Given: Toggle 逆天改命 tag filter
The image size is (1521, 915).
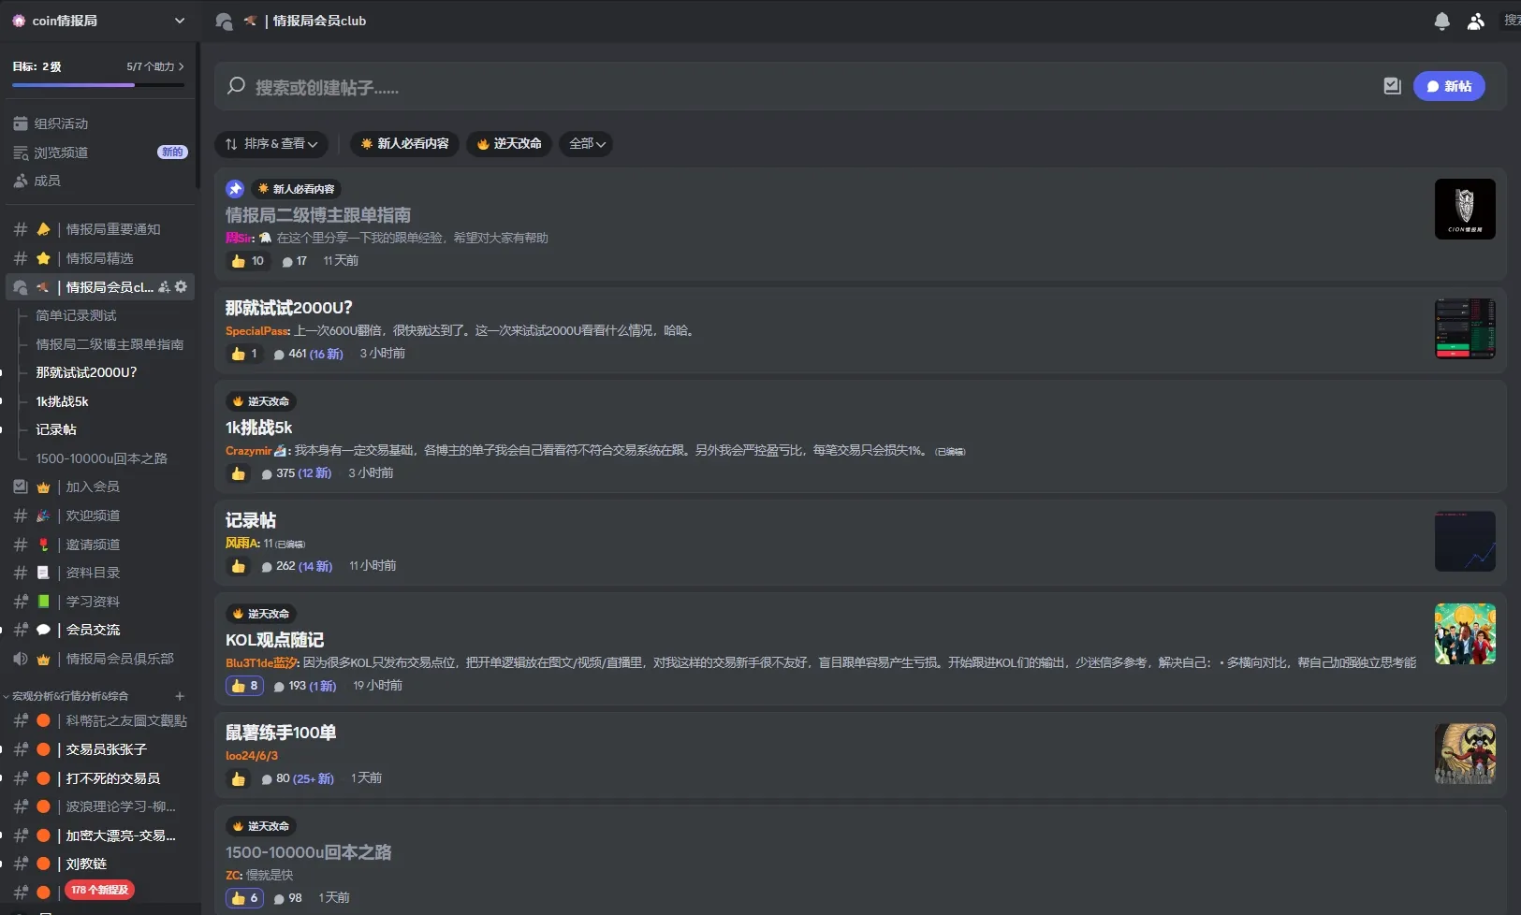Looking at the screenshot, I should tap(509, 144).
